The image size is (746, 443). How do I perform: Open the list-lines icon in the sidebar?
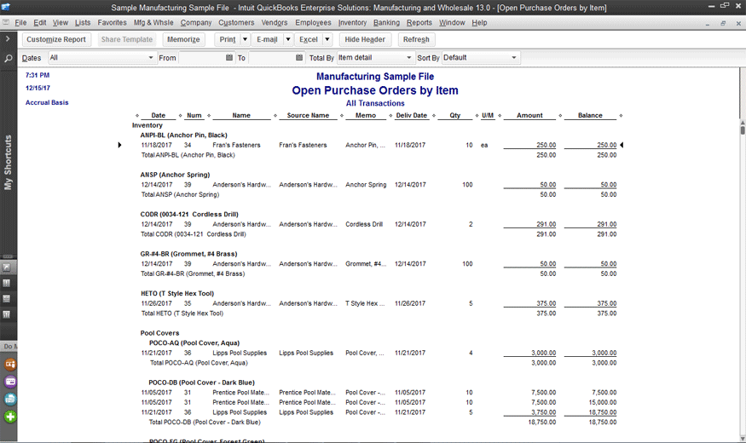[x=7, y=299]
